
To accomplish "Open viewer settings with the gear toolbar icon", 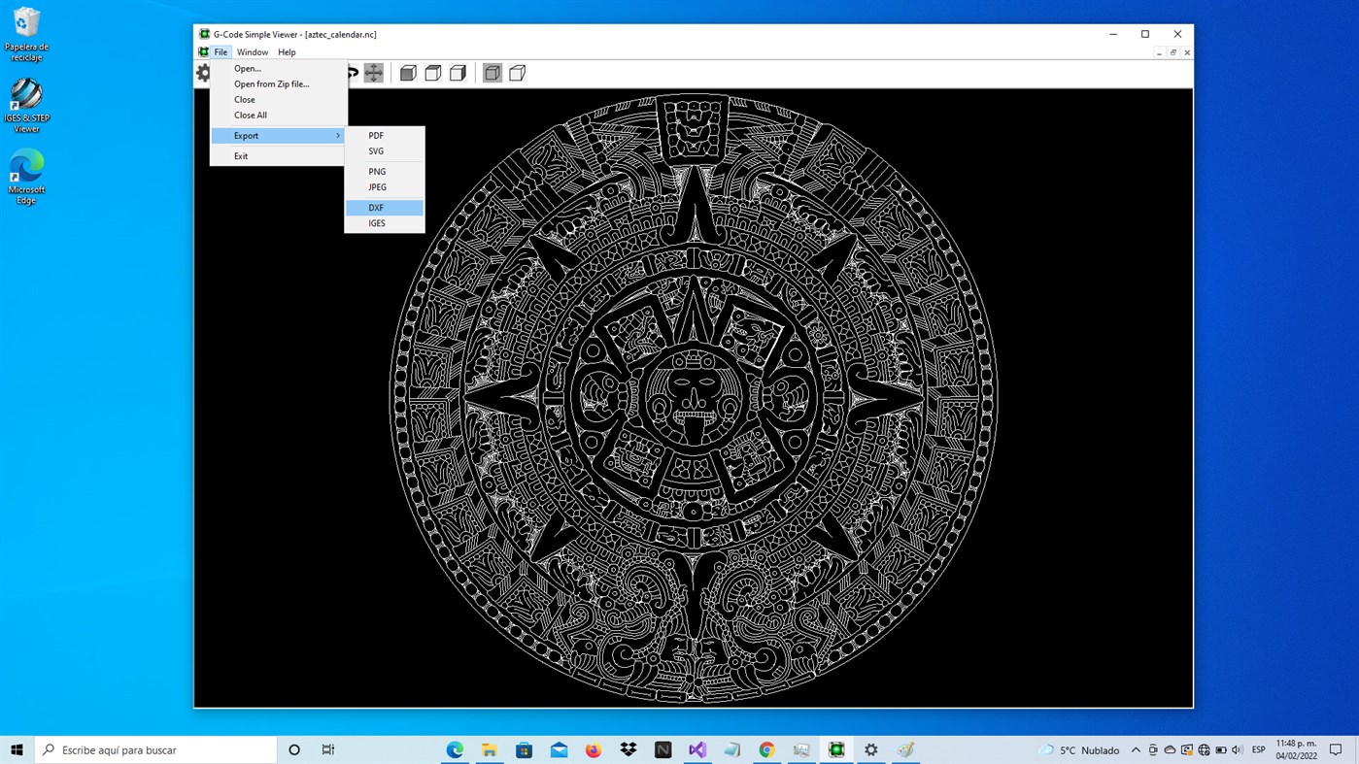I will 203,72.
